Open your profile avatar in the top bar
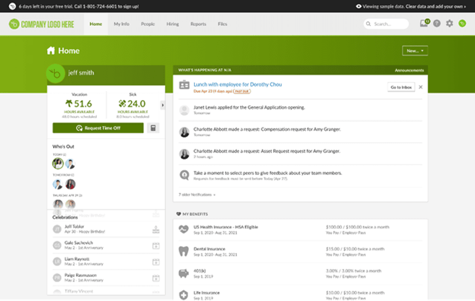 462,24
